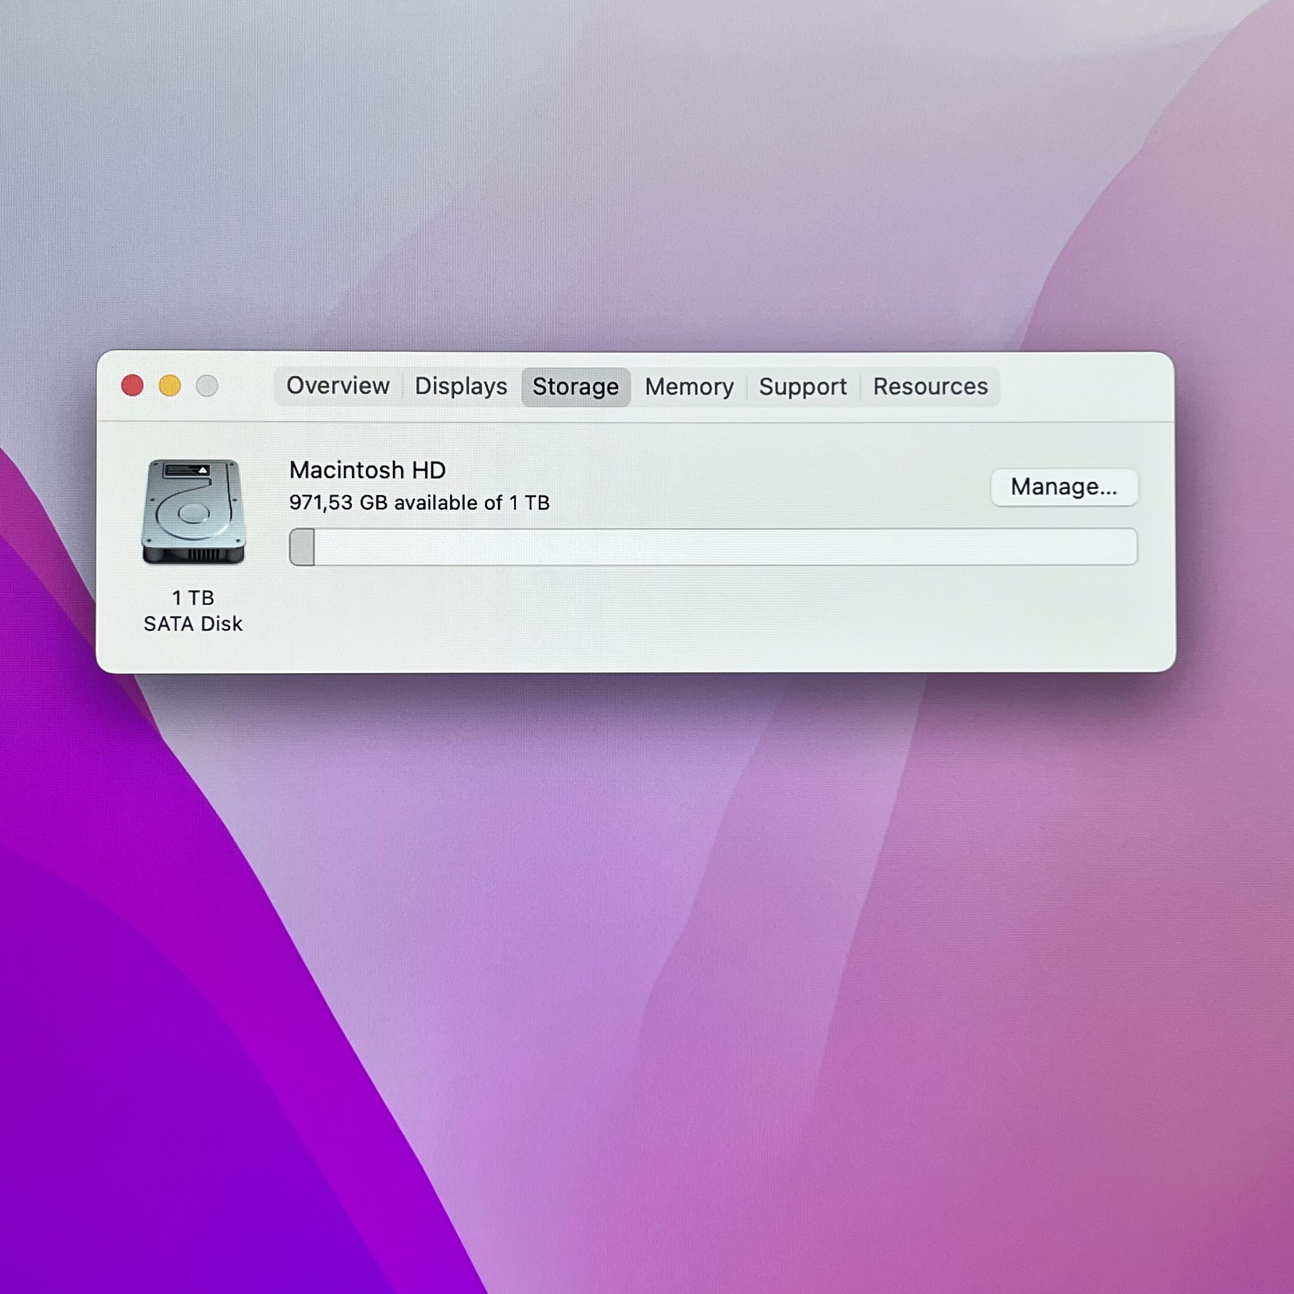Click the grayed-out zoom window button
Viewport: 1294px width, 1294px height.
coord(207,386)
